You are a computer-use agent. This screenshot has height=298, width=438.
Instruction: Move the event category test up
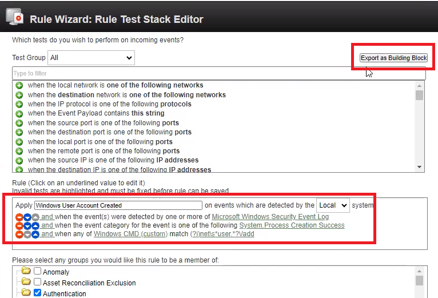[x=35, y=226]
